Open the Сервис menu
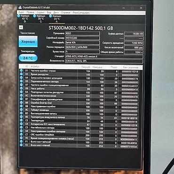The width and height of the screenshot is (174, 174). tap(40, 12)
